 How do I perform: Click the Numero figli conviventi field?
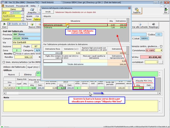94,53
